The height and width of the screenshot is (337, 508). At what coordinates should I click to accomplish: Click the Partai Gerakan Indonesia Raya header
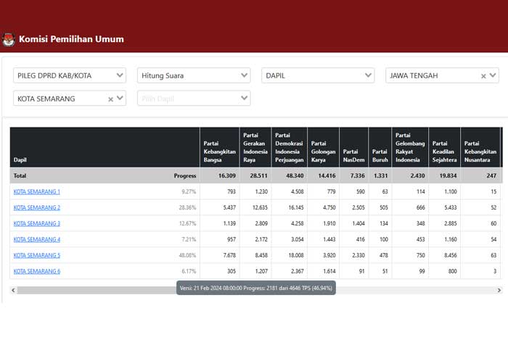coord(255,147)
